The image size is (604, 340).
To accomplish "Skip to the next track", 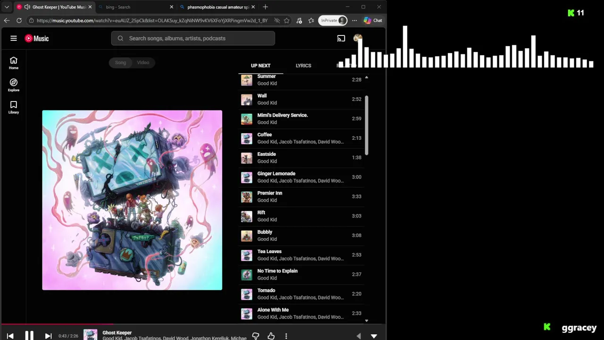I will (48, 336).
